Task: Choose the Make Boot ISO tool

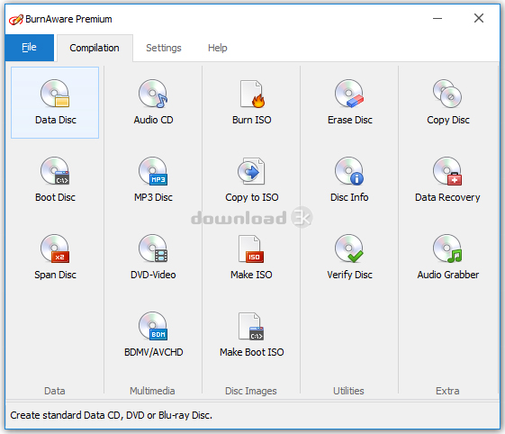Action: pyautogui.click(x=251, y=334)
